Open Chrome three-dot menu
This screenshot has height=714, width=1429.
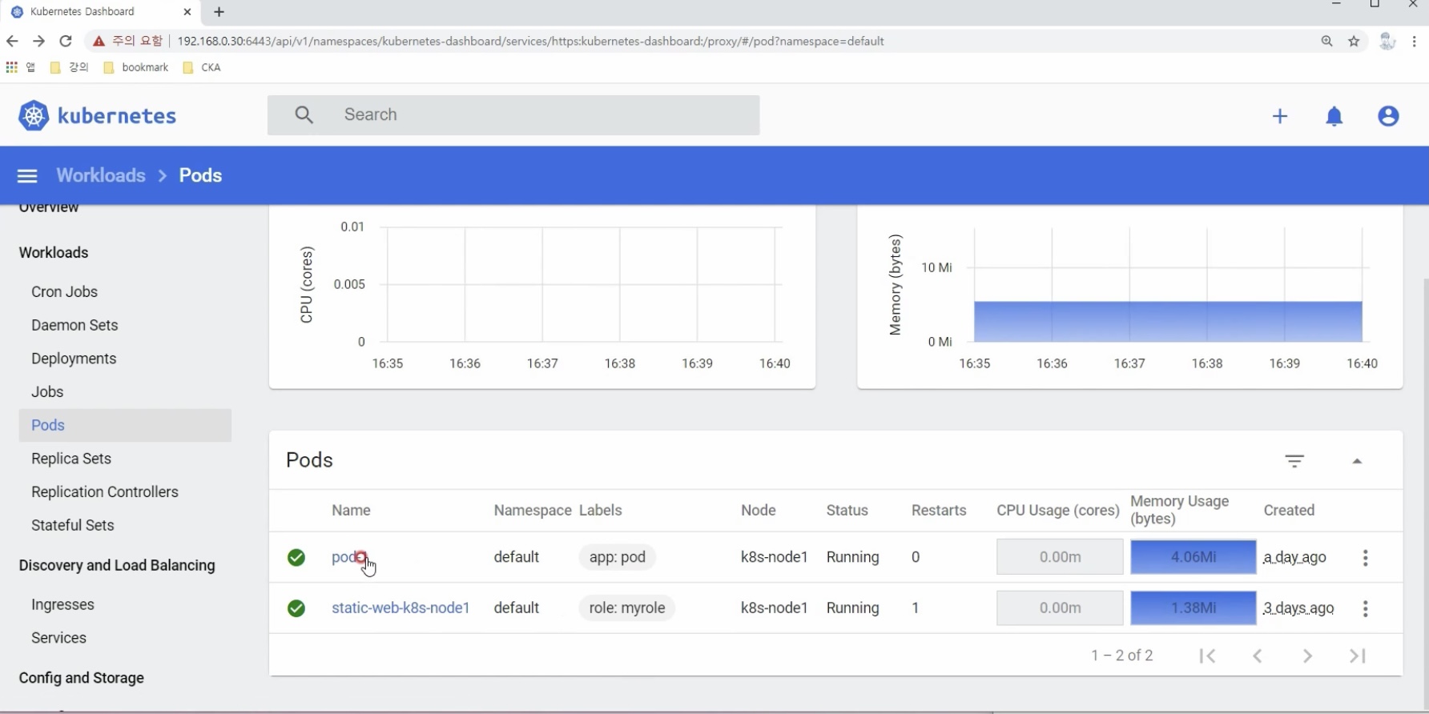[1415, 42]
